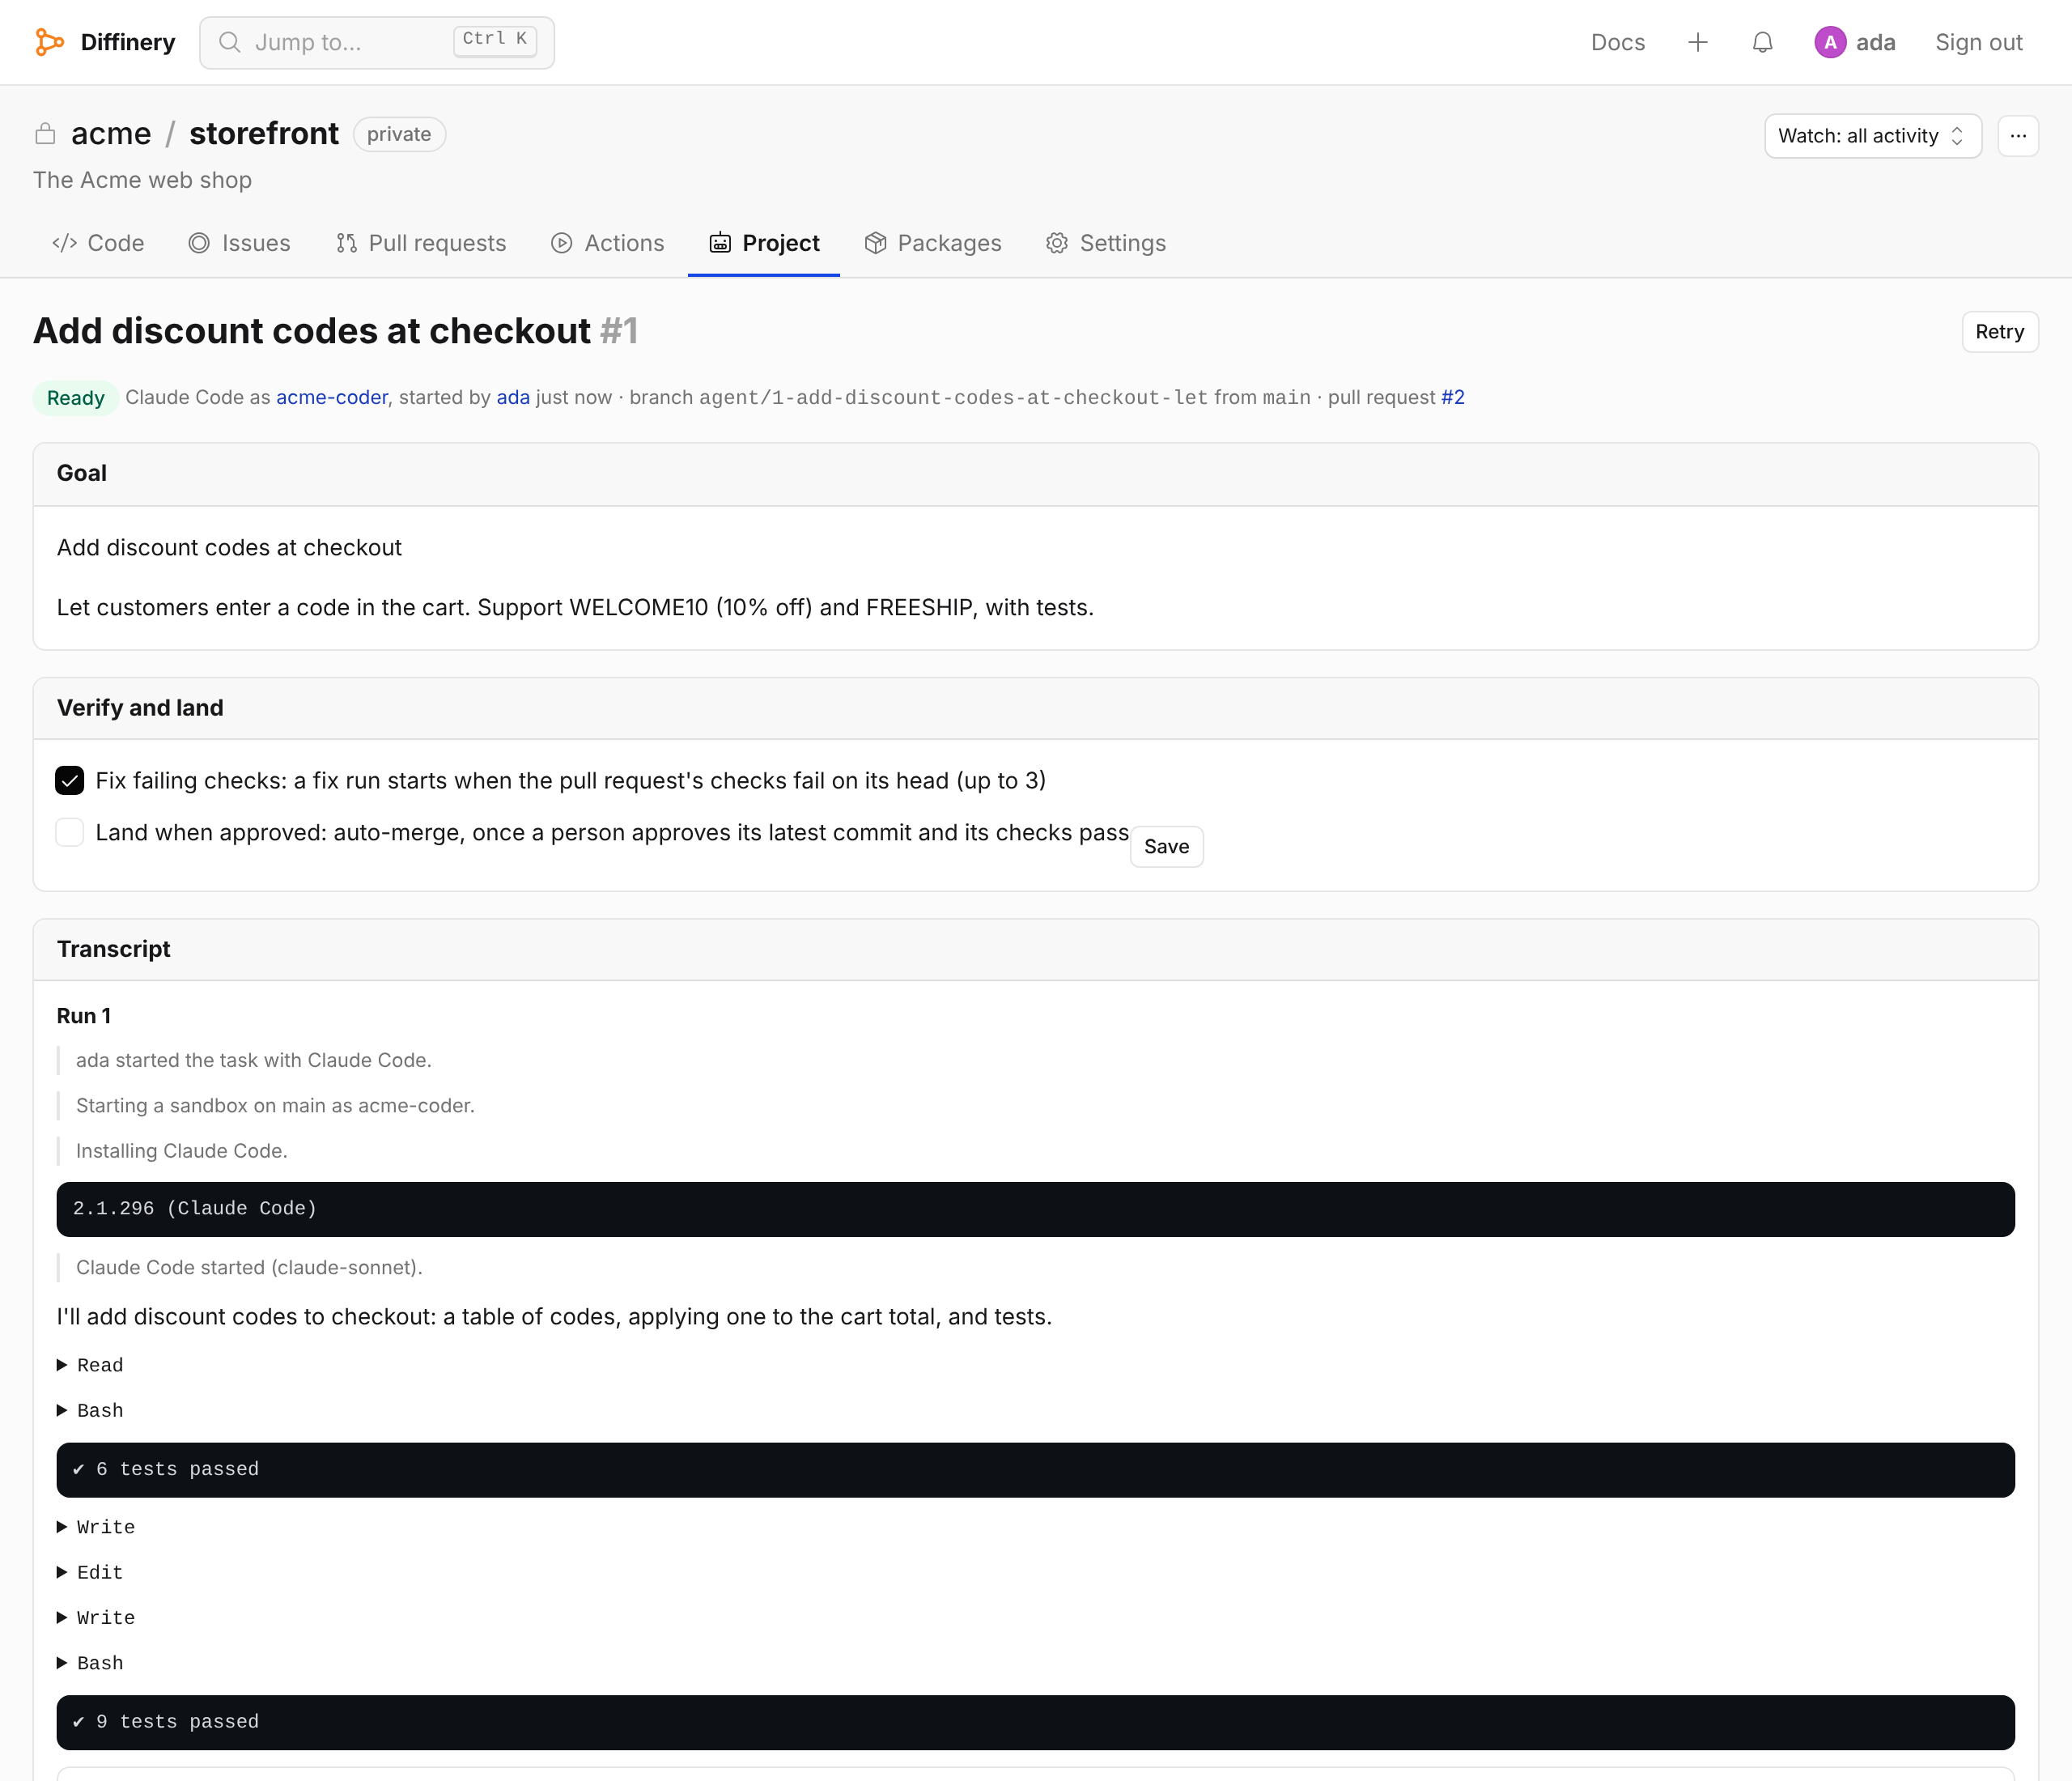Viewport: 2072px width, 1781px height.
Task: Click the started-by ada link
Action: (513, 397)
